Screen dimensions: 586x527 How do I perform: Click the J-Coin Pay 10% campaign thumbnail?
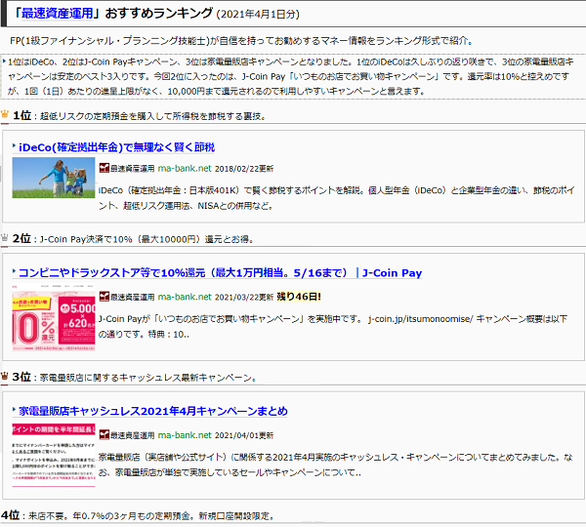click(54, 317)
